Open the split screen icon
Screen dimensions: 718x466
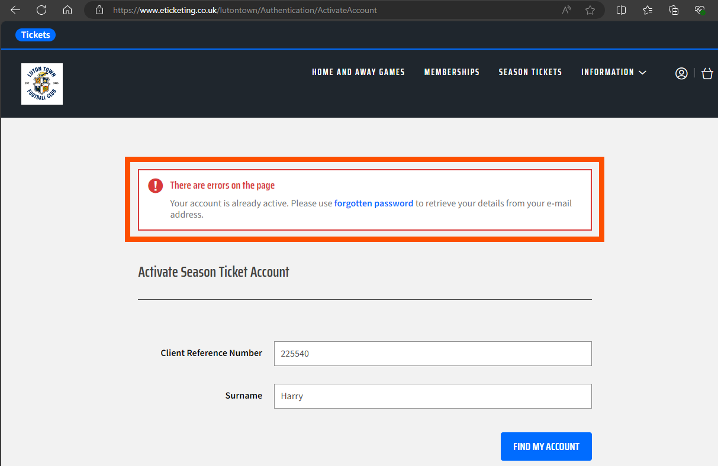point(621,10)
